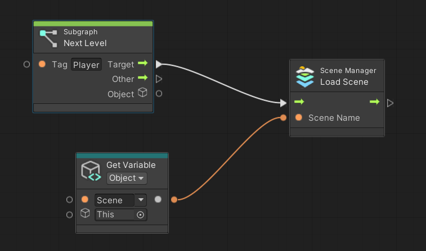The height and width of the screenshot is (251, 426).
Task: Click the Scene Manager layers icon
Action: pyautogui.click(x=305, y=76)
